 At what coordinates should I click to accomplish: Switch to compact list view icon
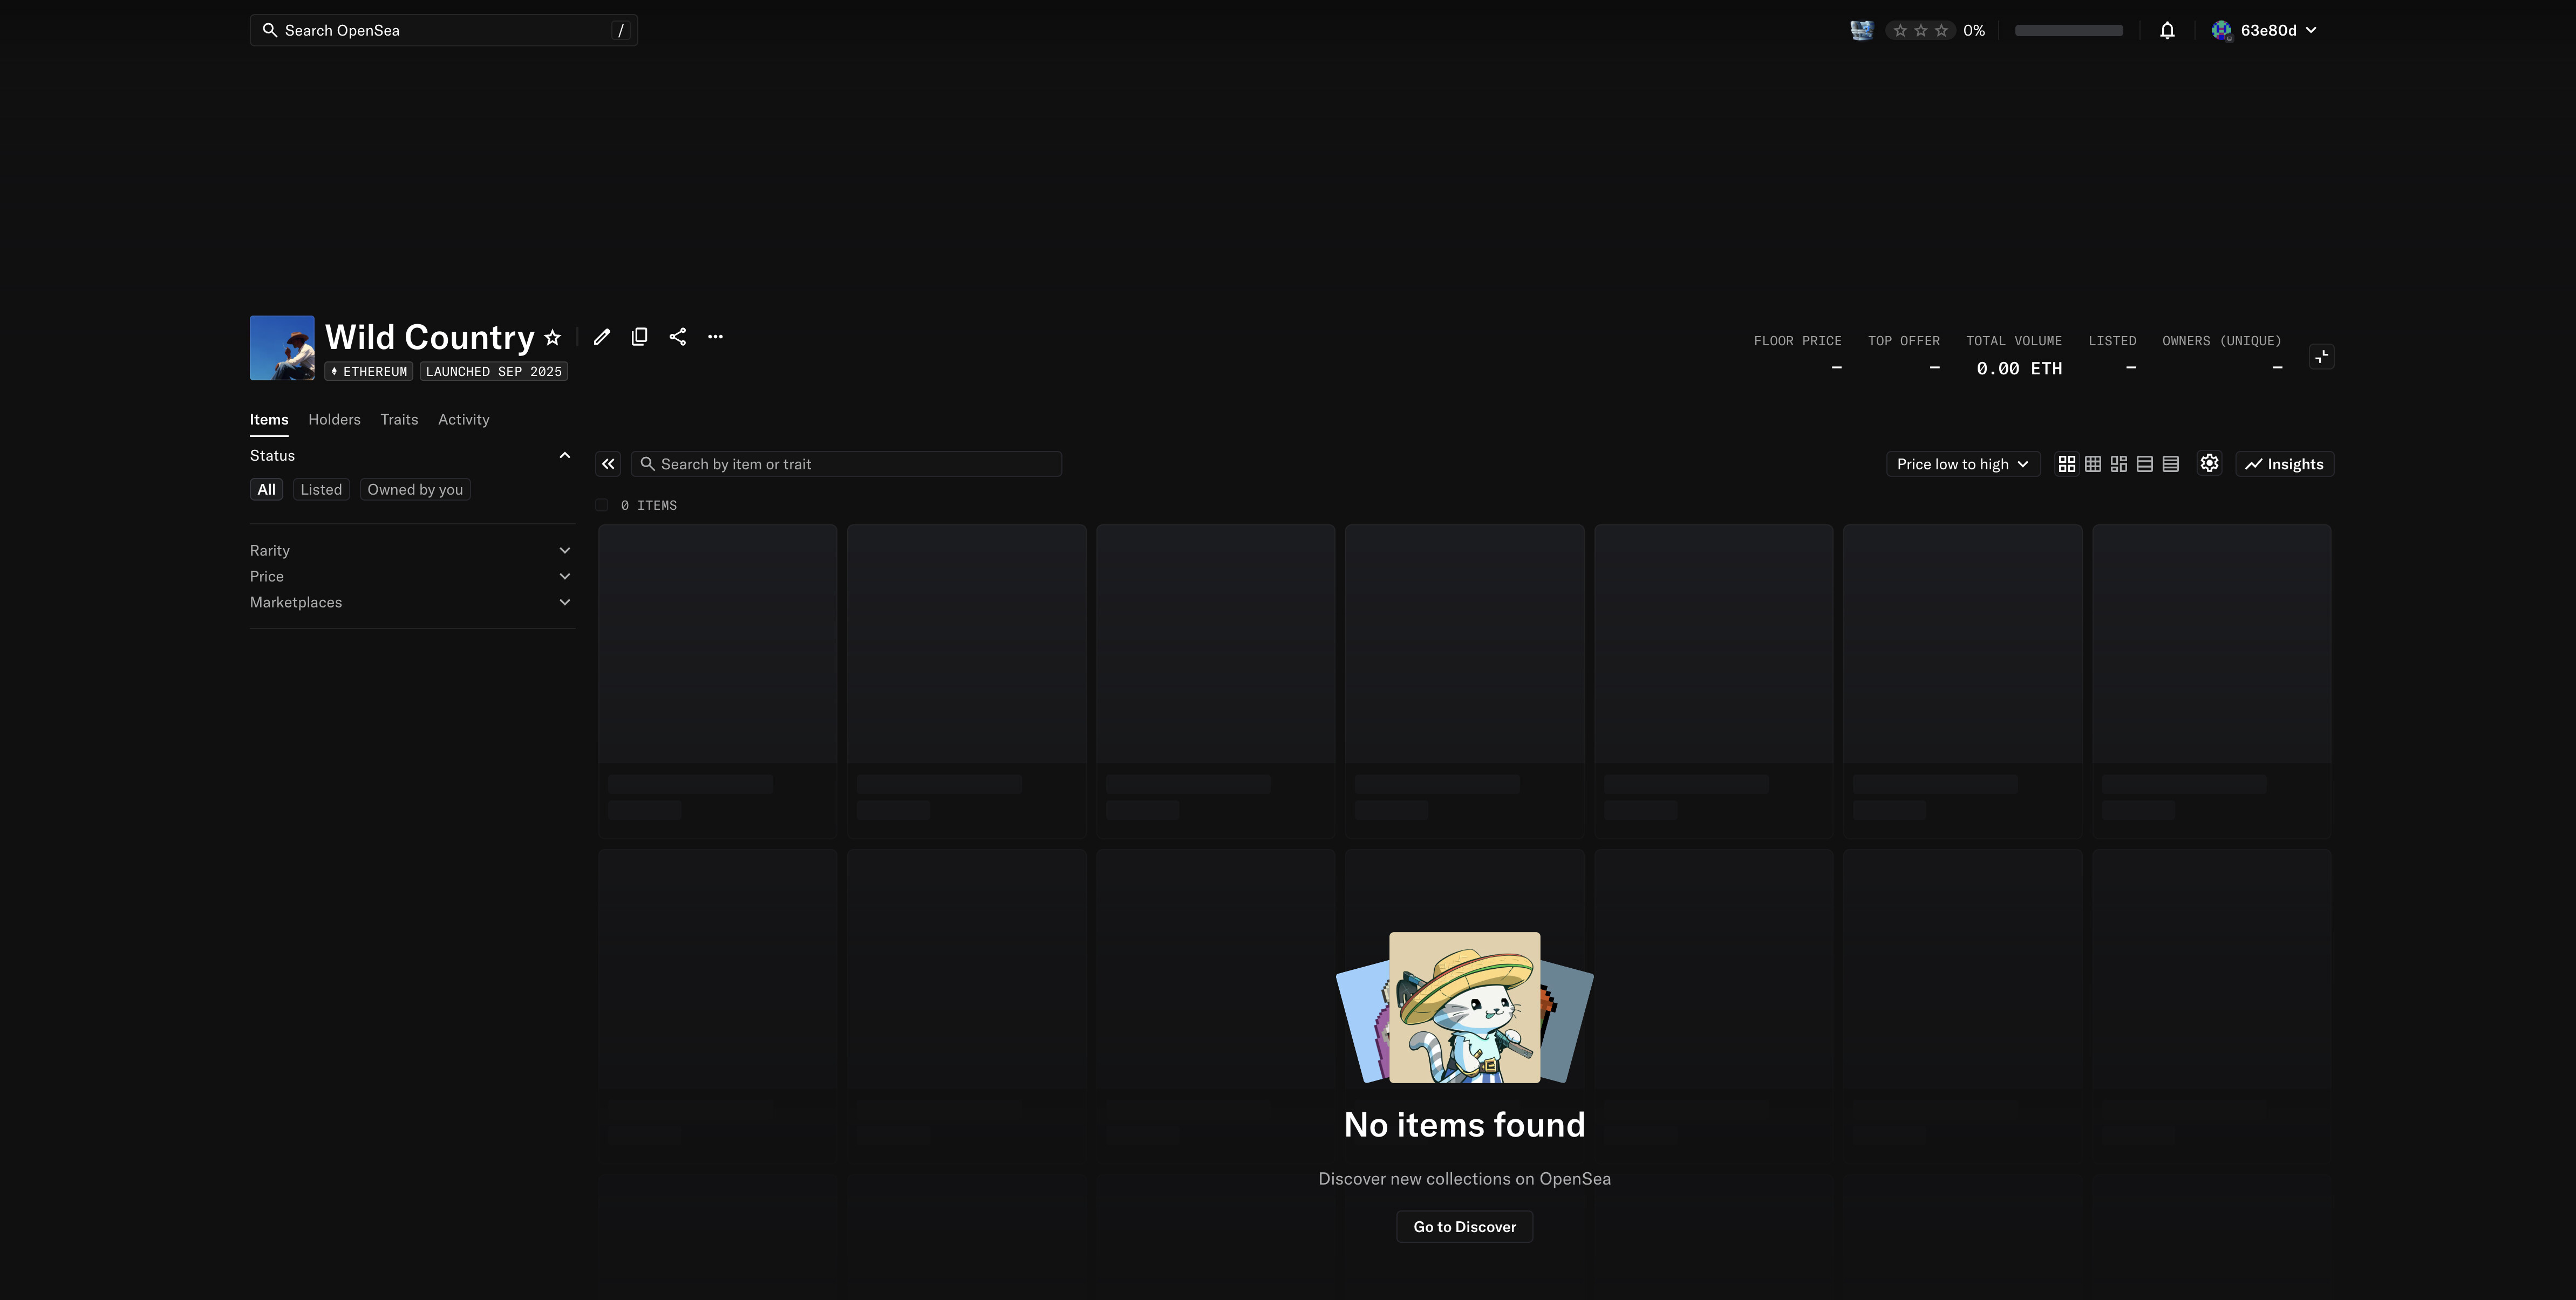point(2170,464)
